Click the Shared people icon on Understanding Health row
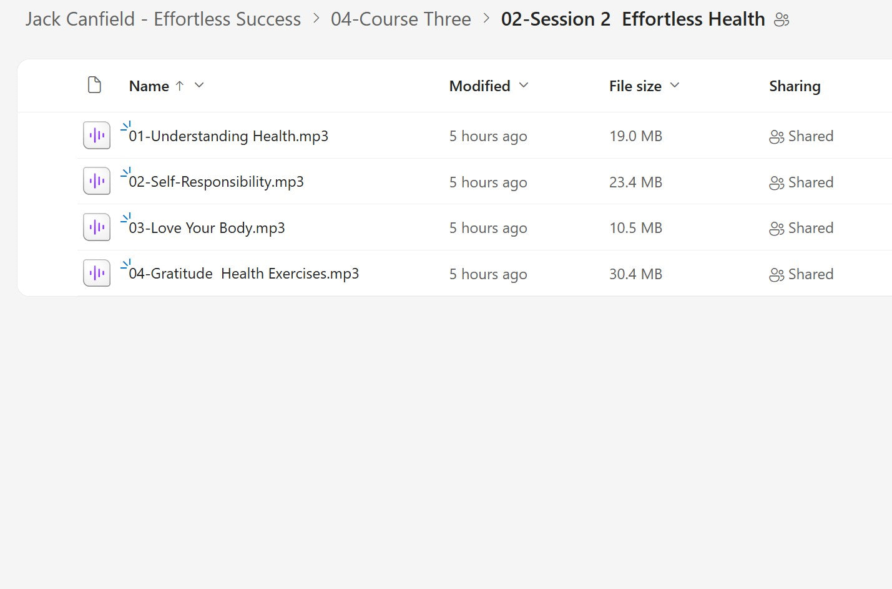The height and width of the screenshot is (589, 892). point(776,136)
